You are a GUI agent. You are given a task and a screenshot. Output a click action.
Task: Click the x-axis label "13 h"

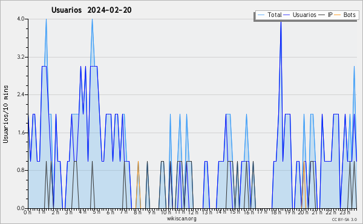207,212
